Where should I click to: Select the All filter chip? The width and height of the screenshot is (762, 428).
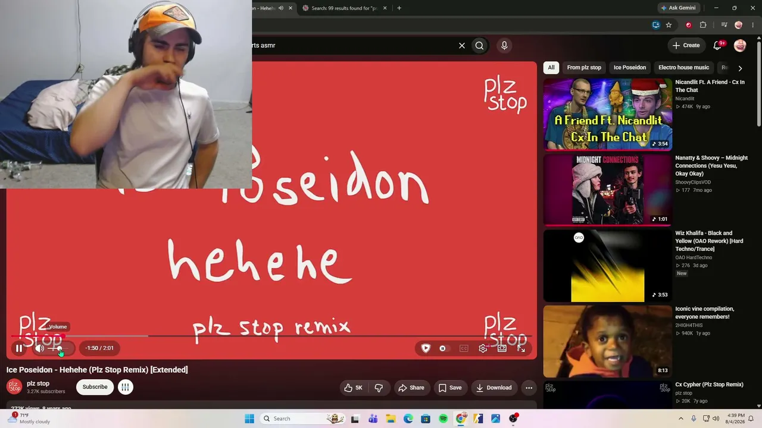[x=551, y=68]
